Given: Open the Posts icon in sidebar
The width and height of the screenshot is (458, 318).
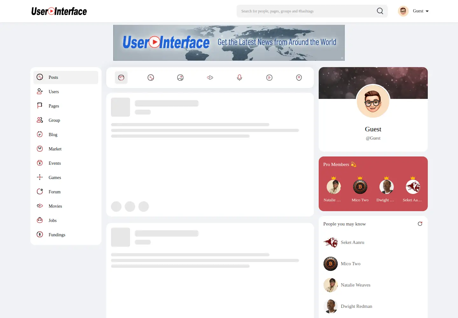Looking at the screenshot, I should [40, 77].
